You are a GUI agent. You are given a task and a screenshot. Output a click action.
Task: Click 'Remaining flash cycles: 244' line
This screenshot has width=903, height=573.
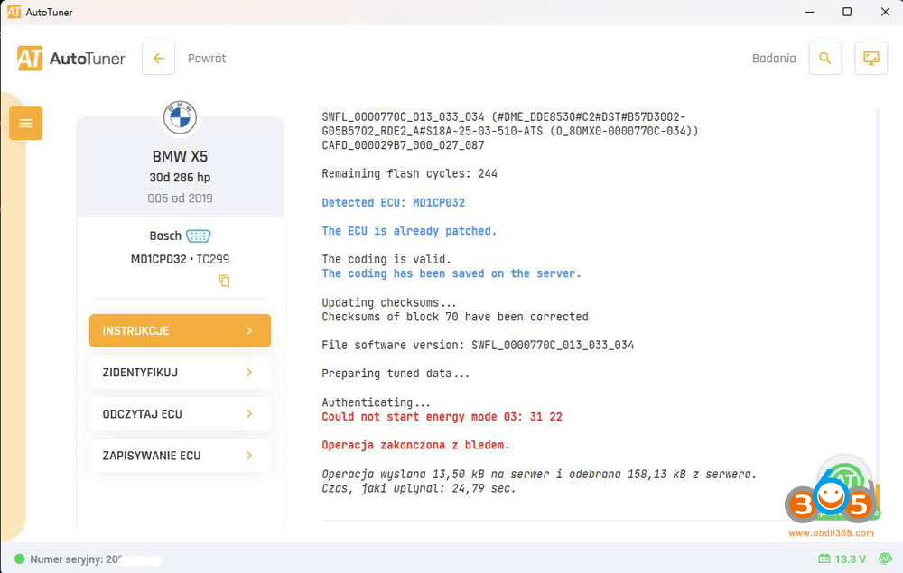point(409,174)
